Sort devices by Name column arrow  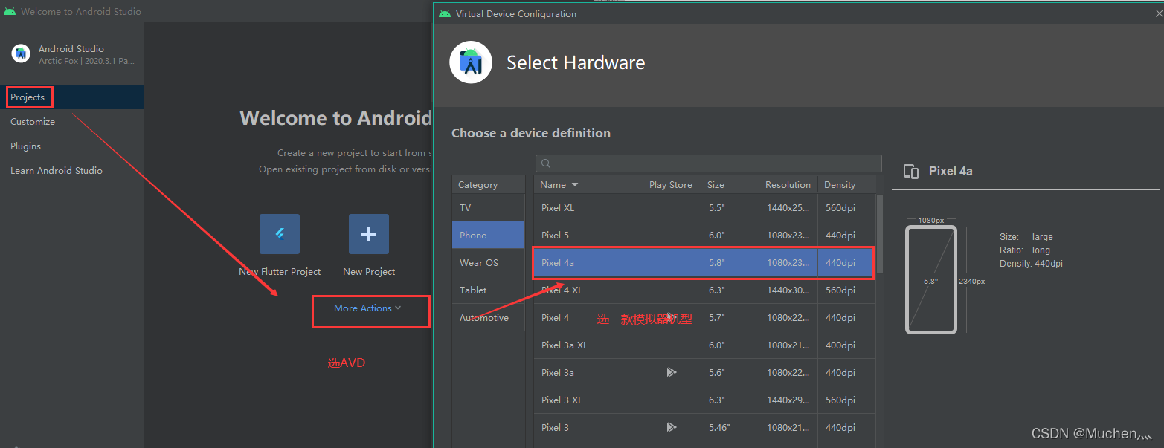(575, 185)
